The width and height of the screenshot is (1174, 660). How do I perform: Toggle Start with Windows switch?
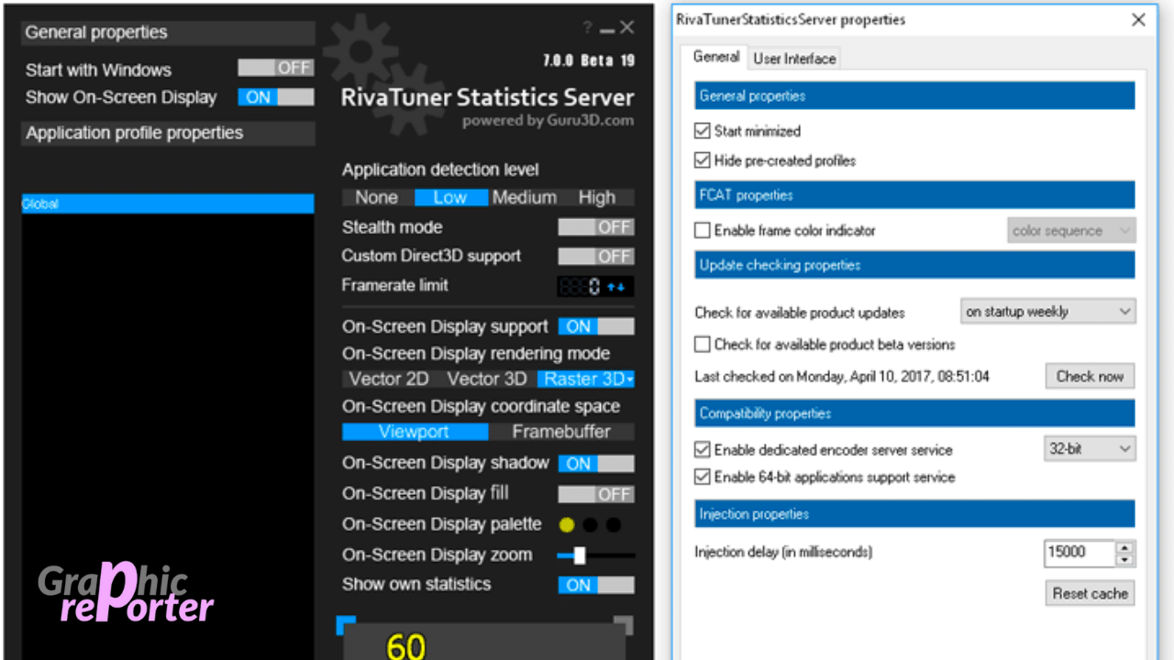point(276,68)
